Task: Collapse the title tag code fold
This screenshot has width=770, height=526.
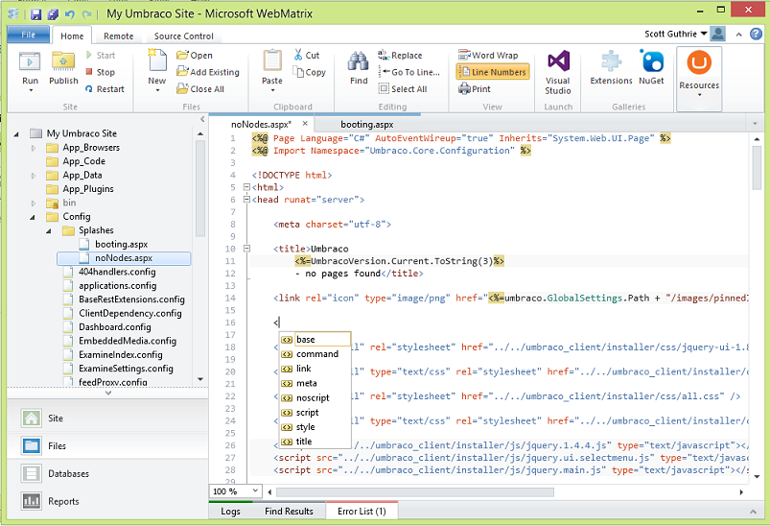Action: point(247,249)
